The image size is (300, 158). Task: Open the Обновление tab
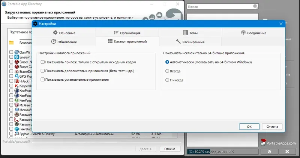coord(64,42)
